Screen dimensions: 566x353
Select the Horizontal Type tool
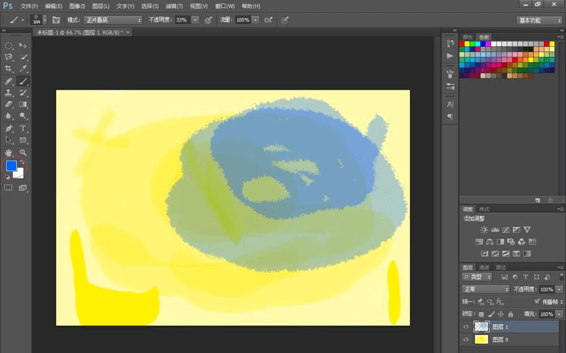pos(23,128)
